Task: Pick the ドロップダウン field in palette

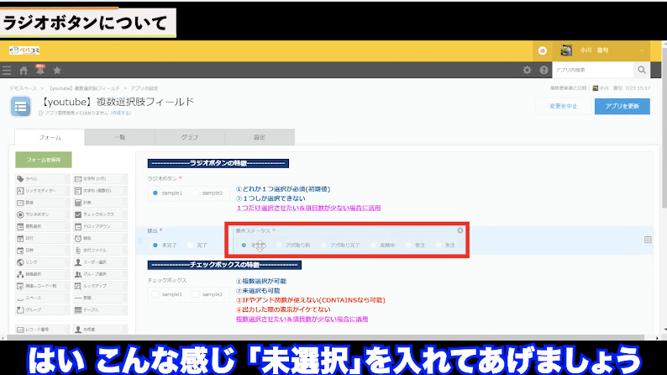Action: pos(99,226)
